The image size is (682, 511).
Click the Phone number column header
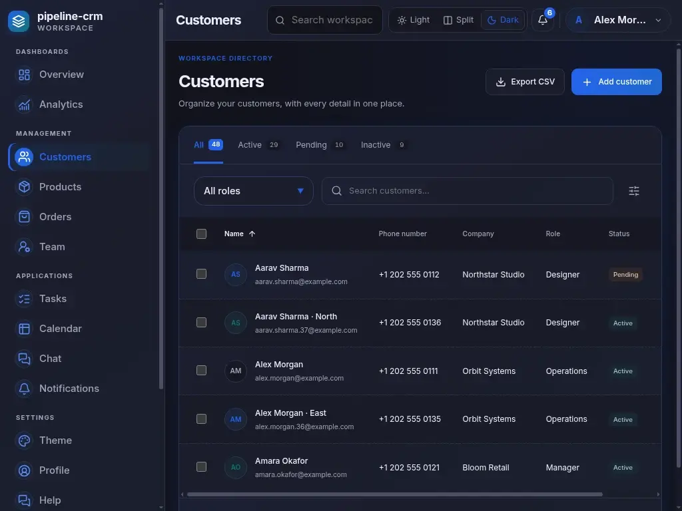402,234
